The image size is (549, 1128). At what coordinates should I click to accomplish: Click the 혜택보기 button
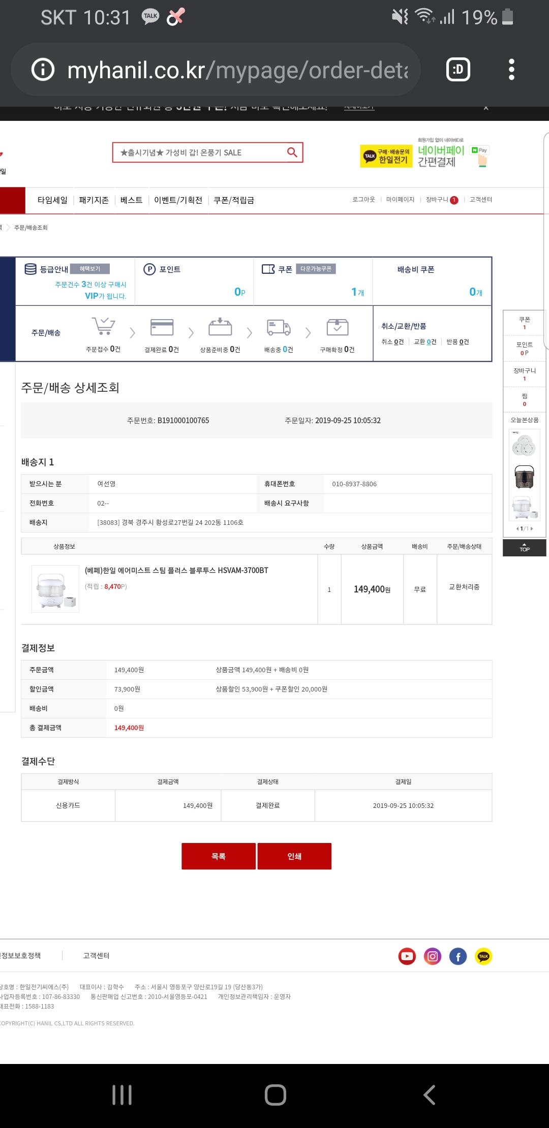click(x=90, y=269)
